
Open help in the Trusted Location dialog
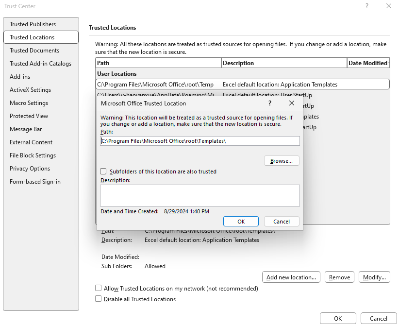tap(270, 103)
